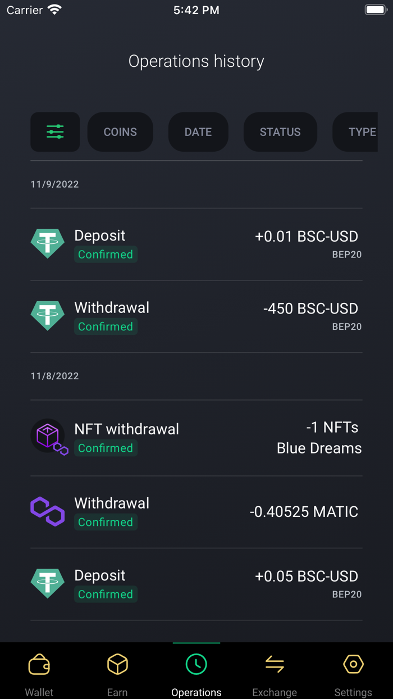Open the TYPE filter
Screen dimensions: 393x699
pyautogui.click(x=362, y=131)
